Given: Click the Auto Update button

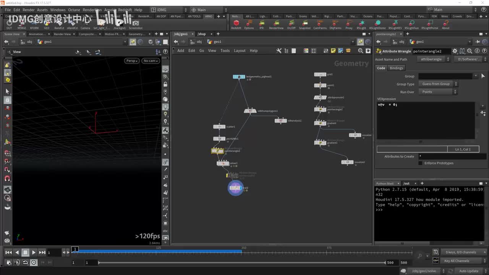Looking at the screenshot, I should click(468, 271).
